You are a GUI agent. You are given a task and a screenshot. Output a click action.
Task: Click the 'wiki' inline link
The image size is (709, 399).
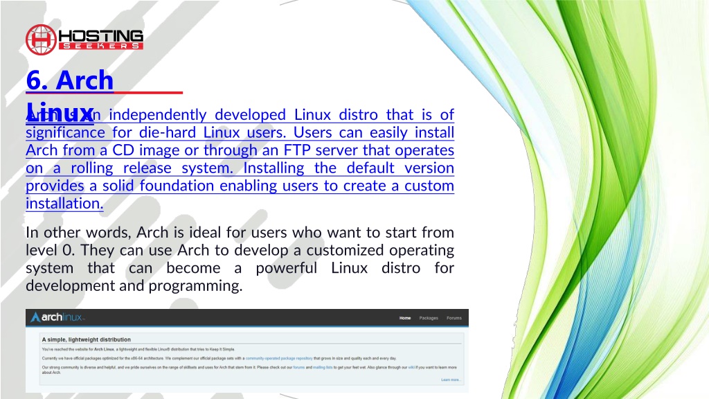tap(411, 367)
